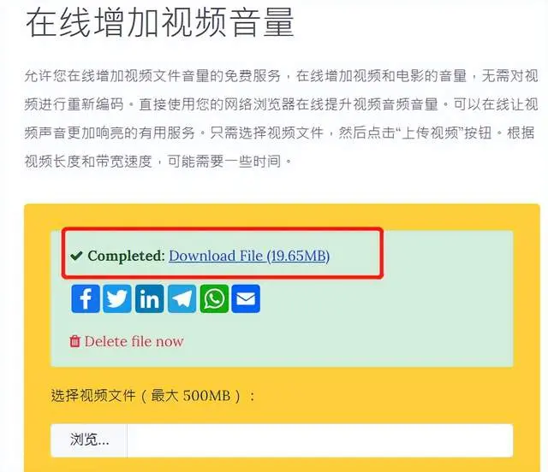Share by email envelope icon

pyautogui.click(x=246, y=298)
